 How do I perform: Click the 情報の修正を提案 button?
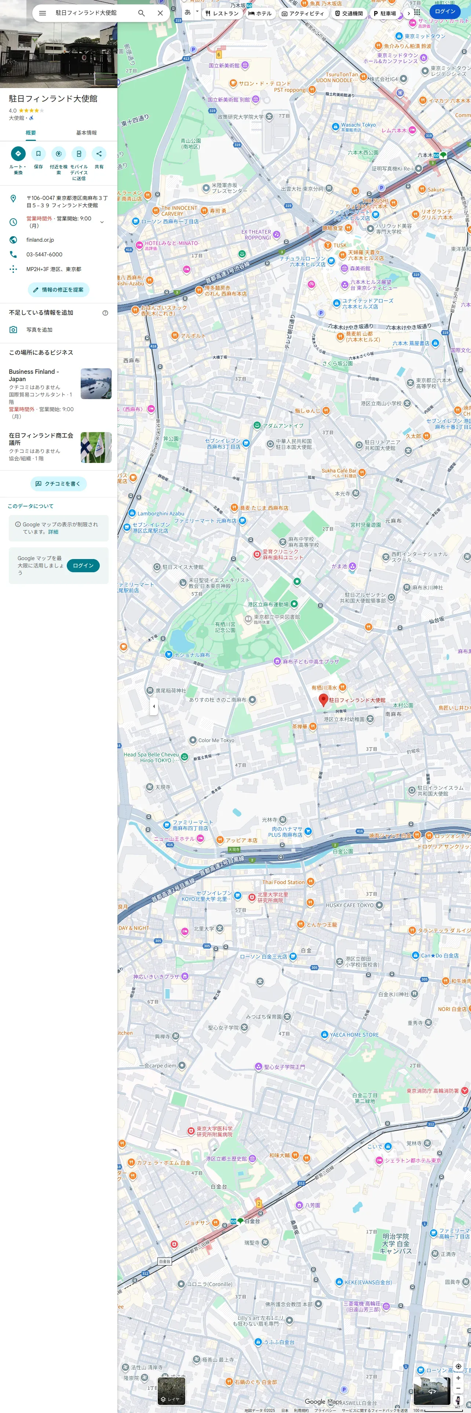tap(59, 290)
